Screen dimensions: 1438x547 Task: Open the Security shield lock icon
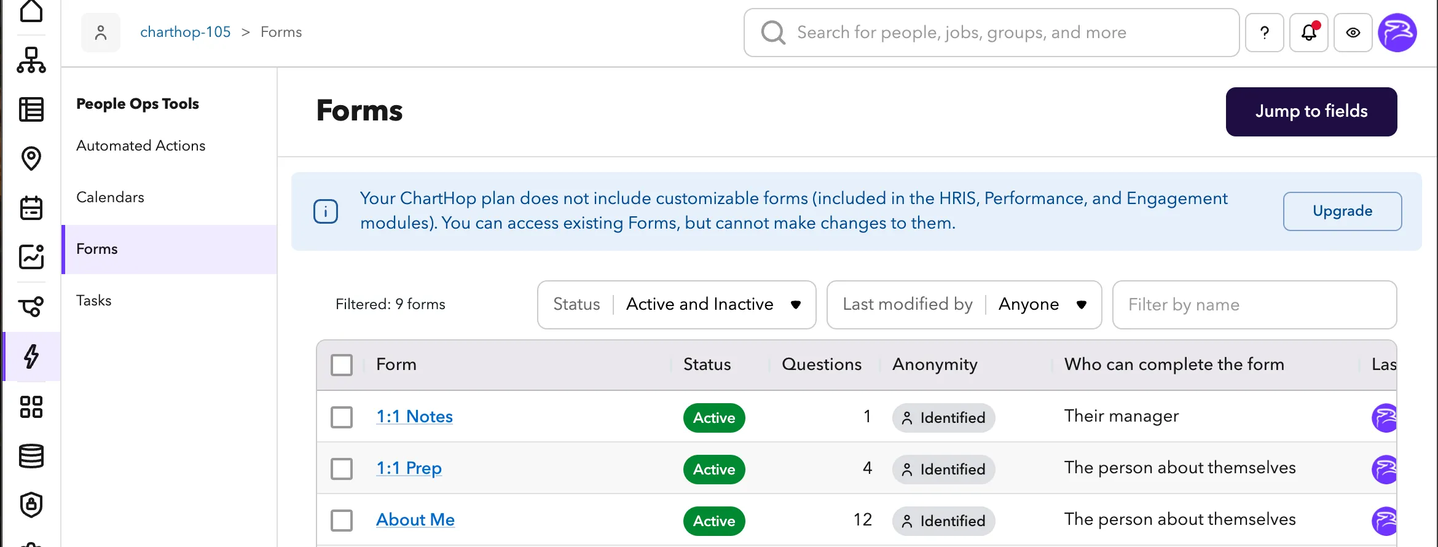[x=31, y=505]
